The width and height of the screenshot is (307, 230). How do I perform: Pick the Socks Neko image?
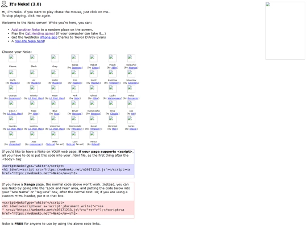[x=131, y=120]
